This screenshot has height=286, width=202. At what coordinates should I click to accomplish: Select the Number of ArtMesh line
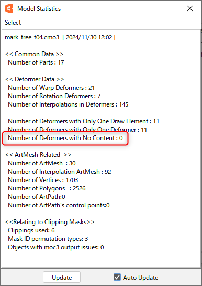click(x=42, y=163)
